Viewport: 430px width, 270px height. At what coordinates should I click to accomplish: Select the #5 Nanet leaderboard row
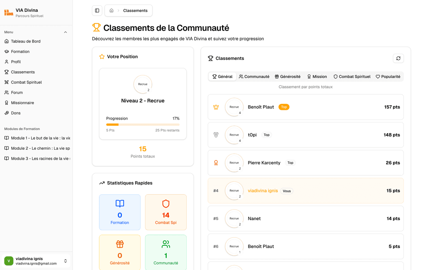306,218
